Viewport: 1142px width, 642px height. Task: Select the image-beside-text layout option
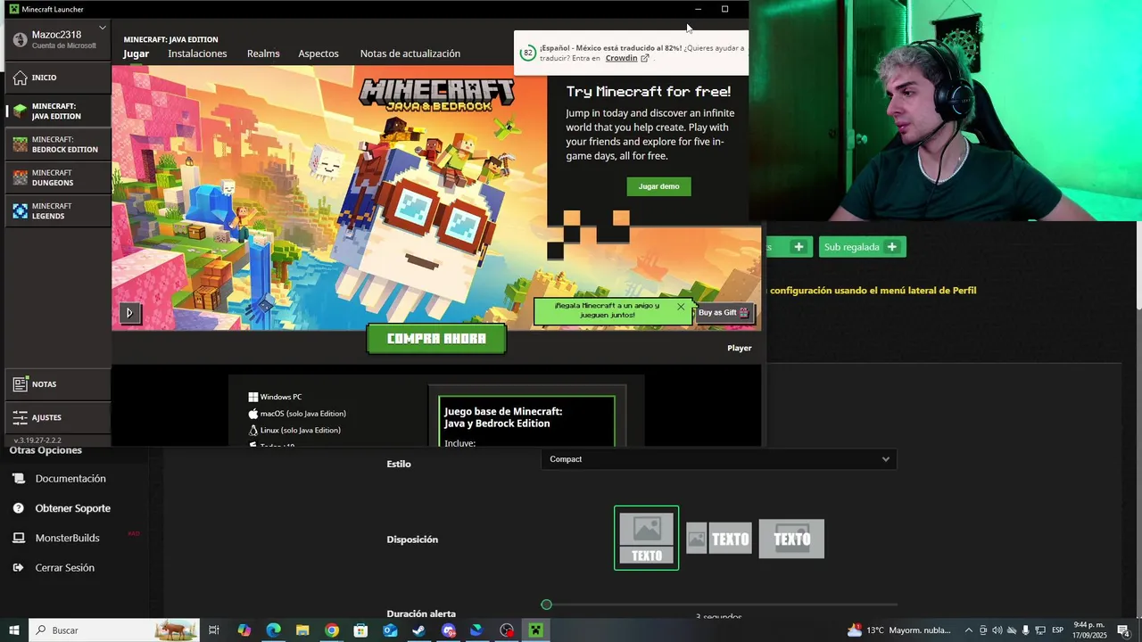(719, 539)
